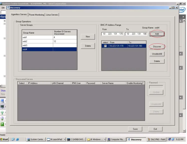Viewport: 187px width, 144px height.
Task: Click scroll down arrow of background window scrollbar
Action: click(184, 131)
